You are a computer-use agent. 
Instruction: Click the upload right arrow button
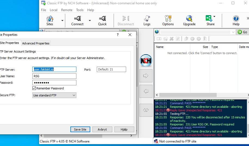146,76
